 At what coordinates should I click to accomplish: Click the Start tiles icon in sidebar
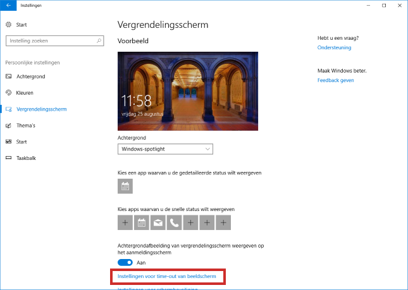tap(9, 142)
